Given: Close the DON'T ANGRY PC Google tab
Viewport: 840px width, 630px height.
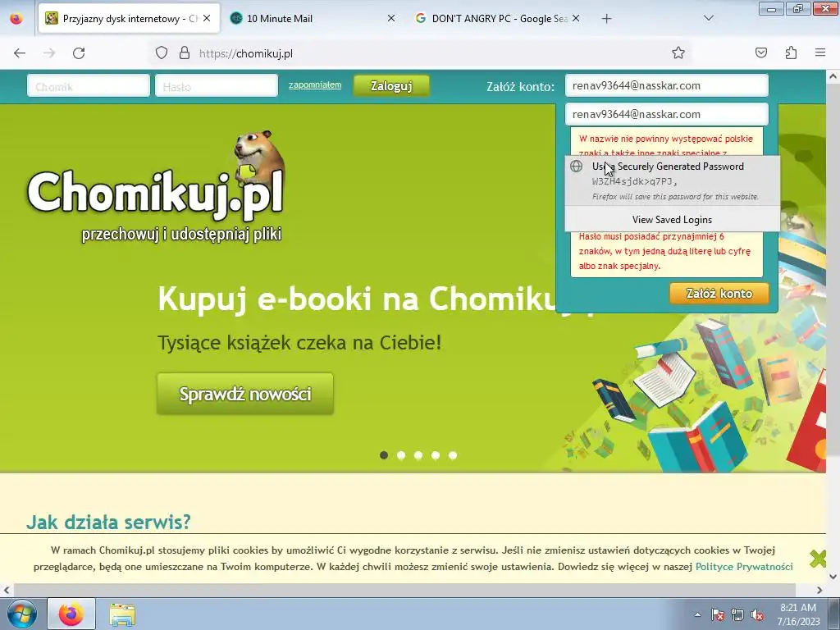Looking at the screenshot, I should click(575, 18).
